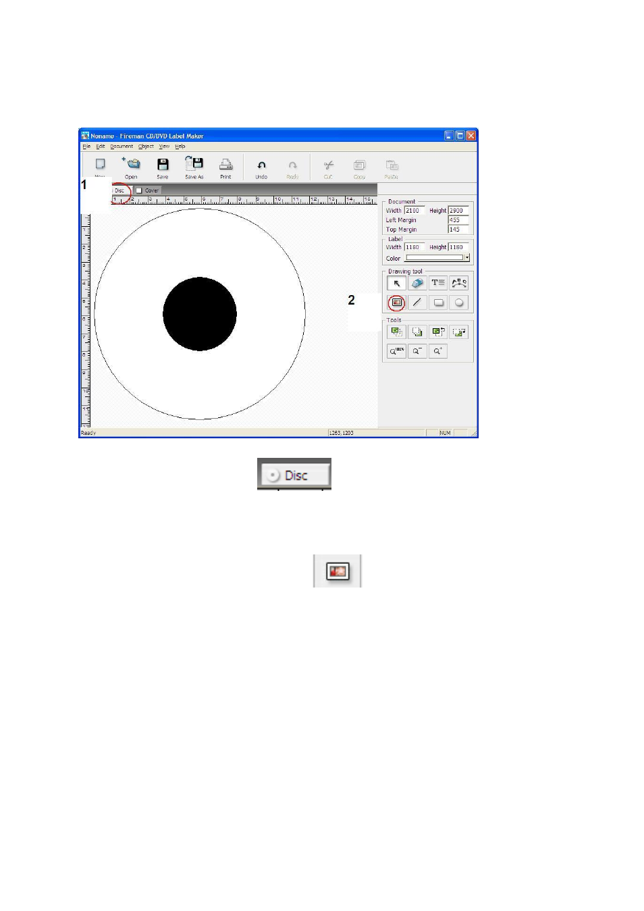Undo the last action
This screenshot has width=644, height=911.
point(261,165)
